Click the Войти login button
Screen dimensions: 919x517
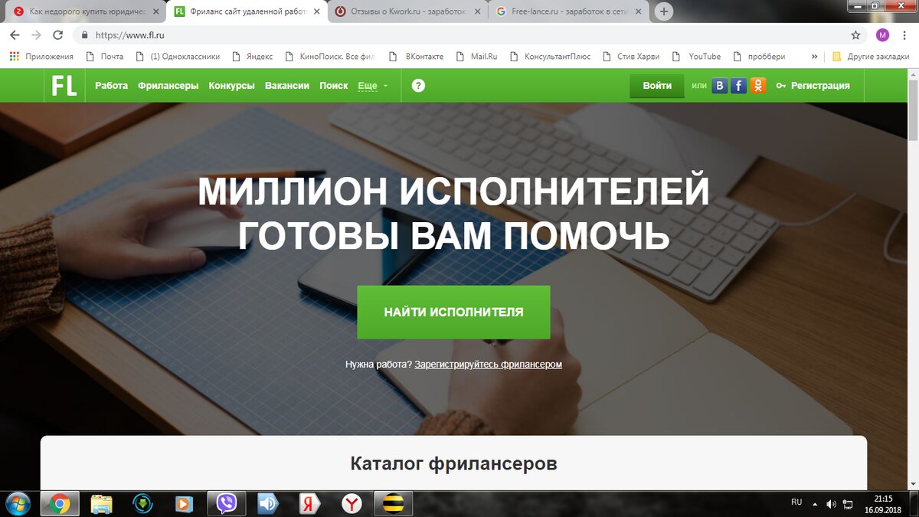(x=657, y=86)
